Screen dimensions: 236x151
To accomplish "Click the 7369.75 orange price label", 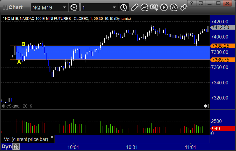I will pyautogui.click(x=222, y=60).
